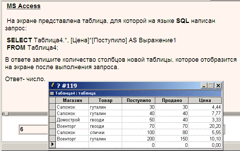Click the price cell 4,44
The height and width of the screenshot is (151, 240).
coord(205,107)
